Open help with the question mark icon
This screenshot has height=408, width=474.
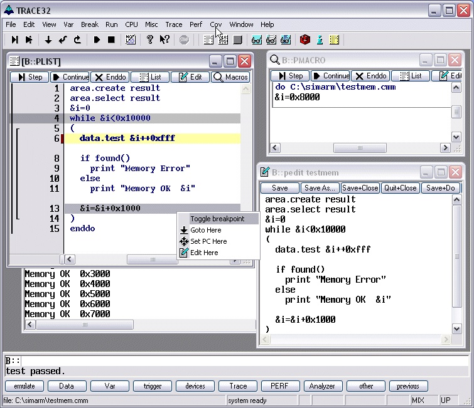point(149,39)
